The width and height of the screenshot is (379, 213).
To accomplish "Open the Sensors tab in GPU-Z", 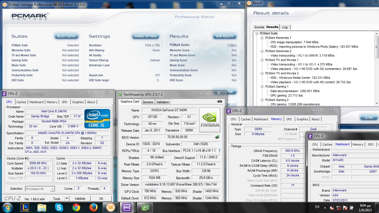I will 148,102.
